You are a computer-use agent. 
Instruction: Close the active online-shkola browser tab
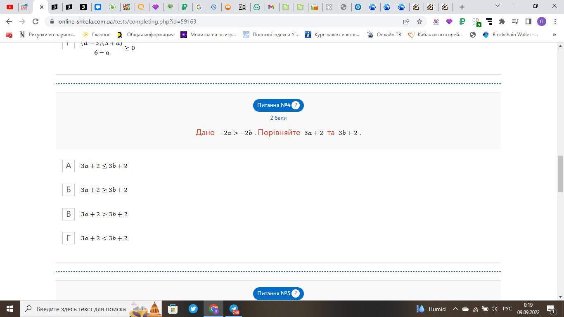(x=41, y=7)
